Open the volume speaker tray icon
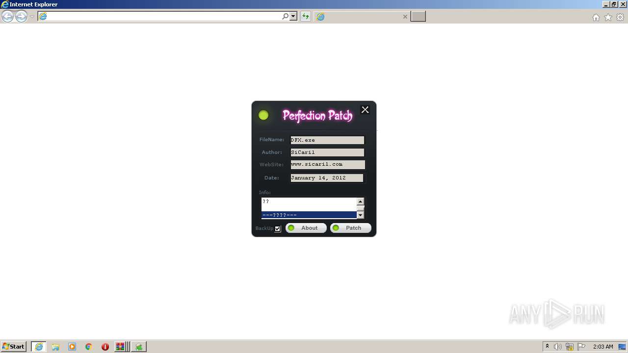This screenshot has height=353, width=628. point(558,347)
